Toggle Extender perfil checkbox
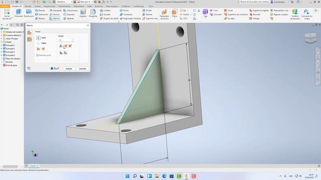Image resolution: width=321 pixels, height=180 pixels. point(37,55)
